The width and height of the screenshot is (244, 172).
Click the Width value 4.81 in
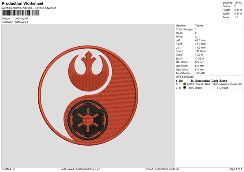[x=238, y=14]
